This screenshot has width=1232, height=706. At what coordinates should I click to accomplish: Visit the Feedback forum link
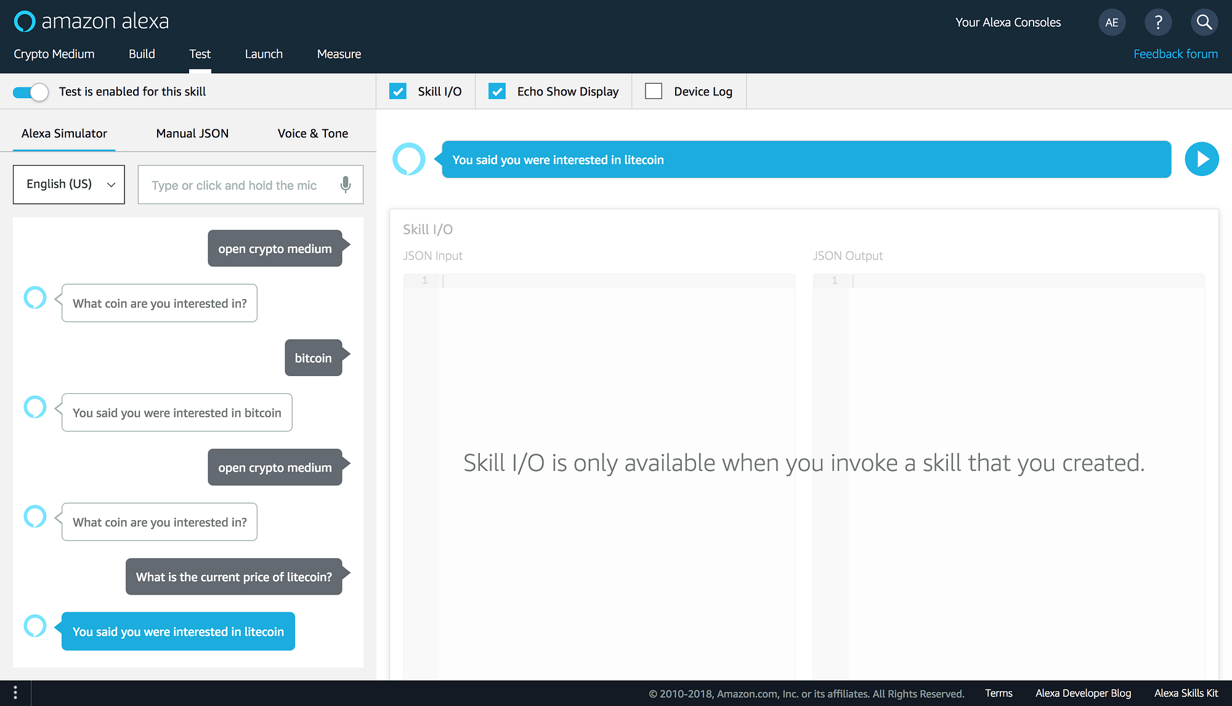click(1175, 54)
